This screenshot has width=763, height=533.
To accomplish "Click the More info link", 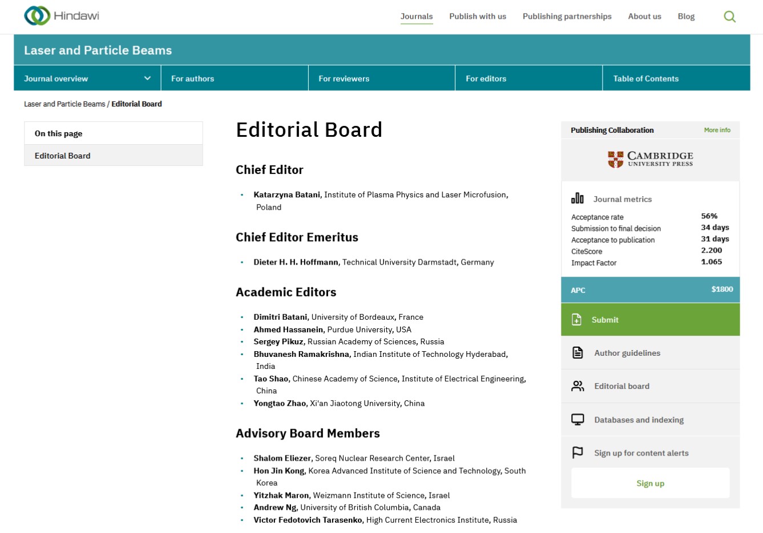I will pyautogui.click(x=717, y=130).
